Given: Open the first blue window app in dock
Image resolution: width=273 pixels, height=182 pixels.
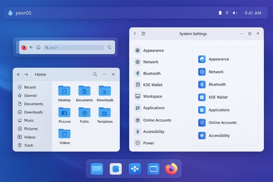Looking at the screenshot, I should [97, 169].
